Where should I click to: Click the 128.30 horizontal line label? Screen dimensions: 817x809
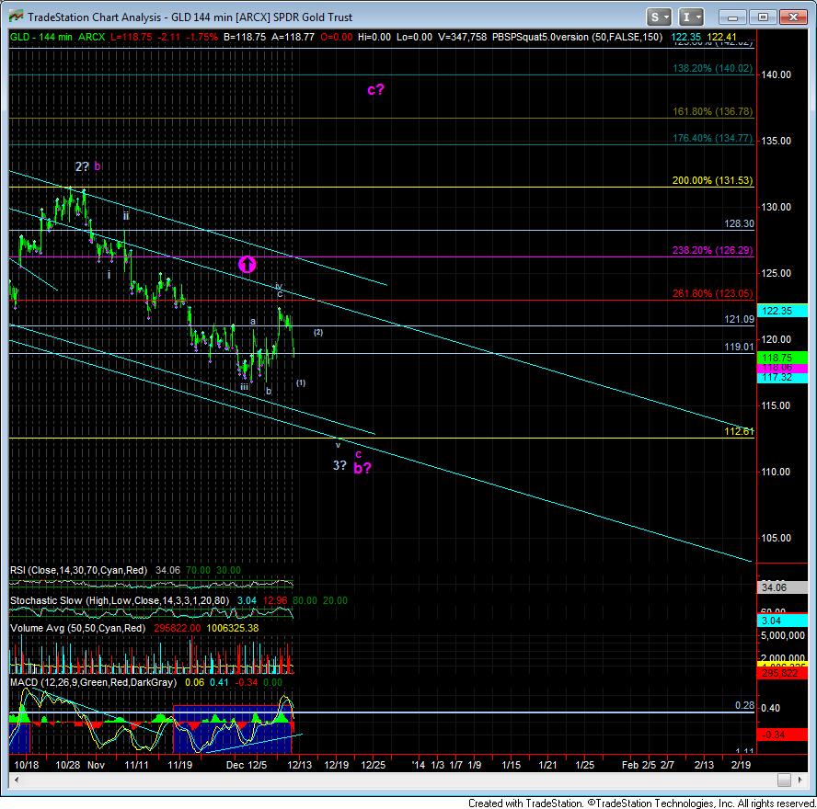click(x=739, y=223)
